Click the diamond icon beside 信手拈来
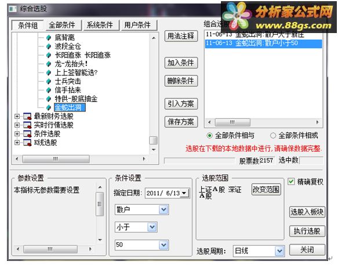This screenshot has height=265, width=338. 49,90
